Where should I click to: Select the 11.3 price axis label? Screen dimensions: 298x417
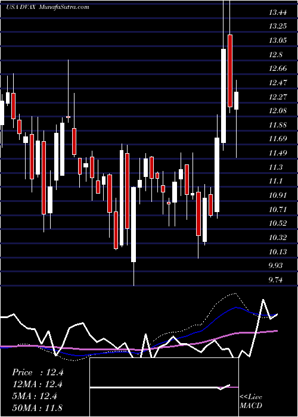click(276, 167)
